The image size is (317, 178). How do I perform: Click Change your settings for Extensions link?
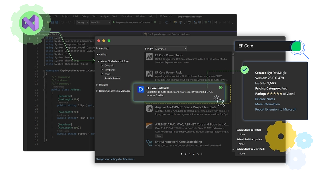click(x=115, y=159)
